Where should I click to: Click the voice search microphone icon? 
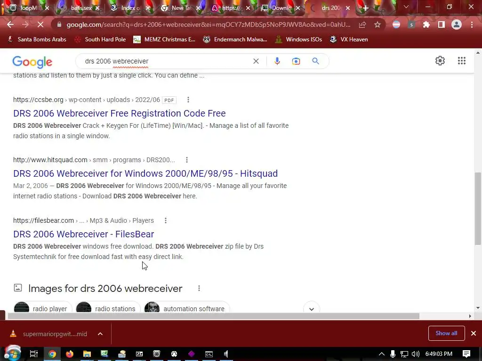(277, 61)
